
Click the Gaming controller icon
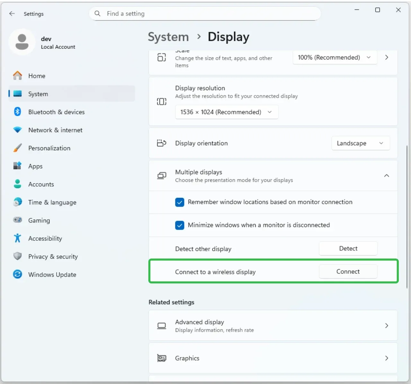pos(18,220)
